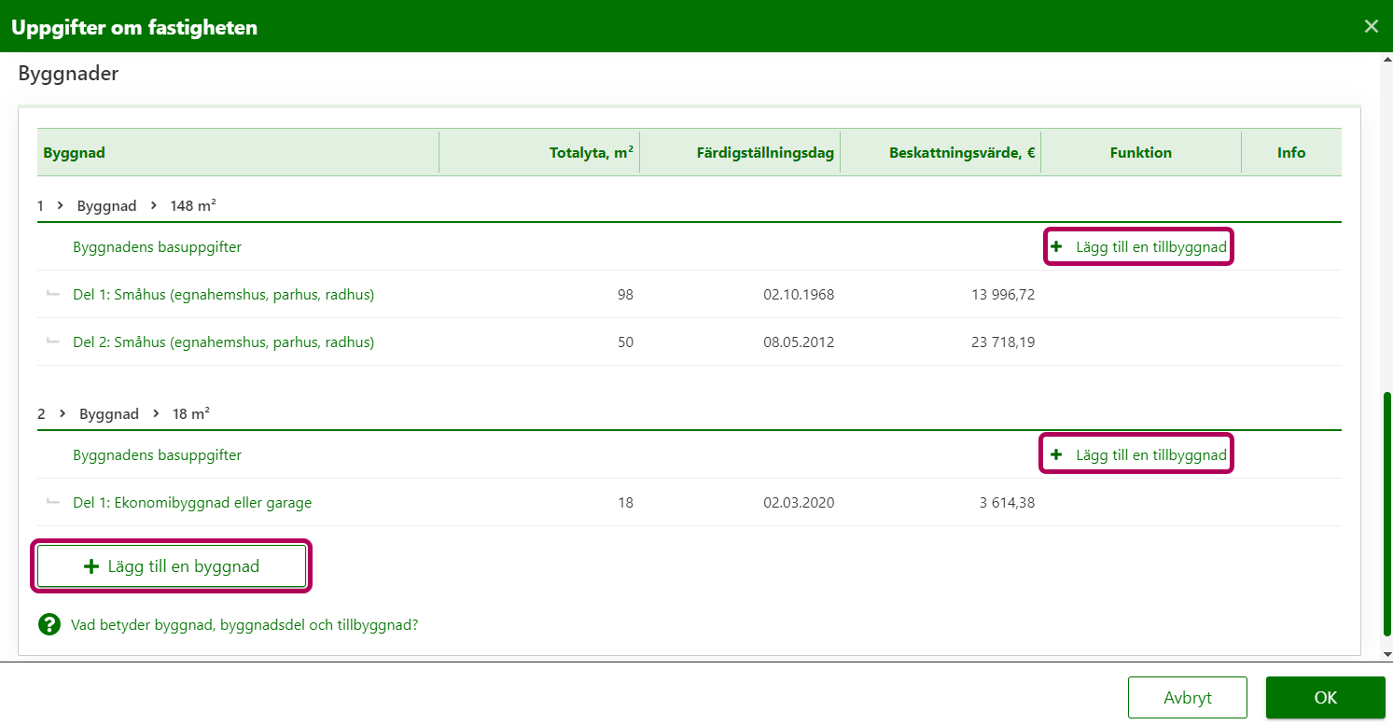Click chevron before 148 m² in building 1

(154, 205)
